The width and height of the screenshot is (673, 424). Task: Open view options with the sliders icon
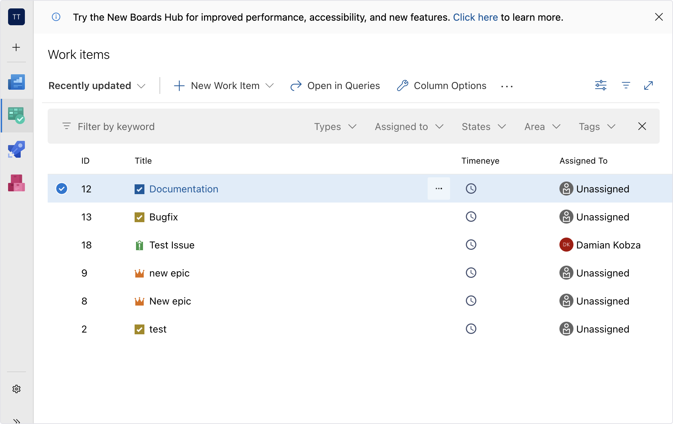tap(601, 85)
